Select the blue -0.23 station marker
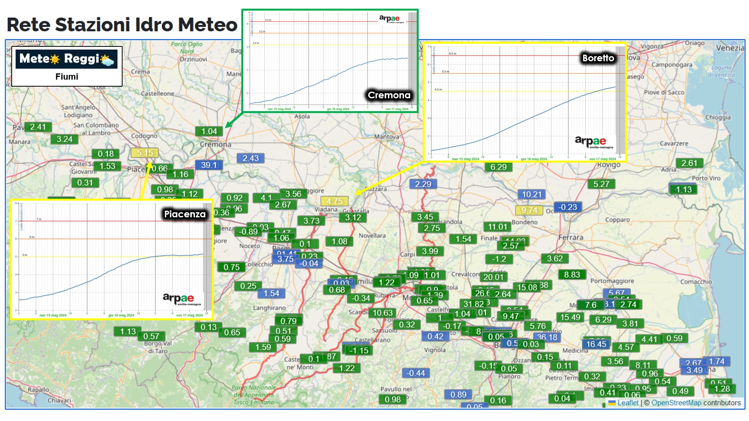The height and width of the screenshot is (421, 749). coord(567,207)
